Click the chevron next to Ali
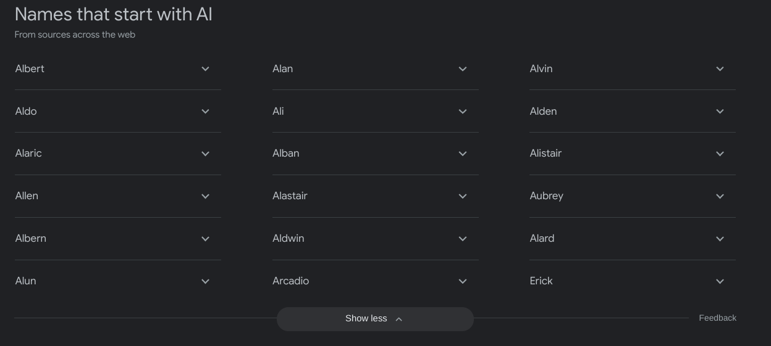 coord(462,112)
